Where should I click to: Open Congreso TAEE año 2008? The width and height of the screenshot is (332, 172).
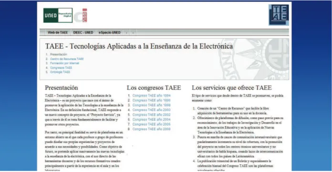click(151, 129)
